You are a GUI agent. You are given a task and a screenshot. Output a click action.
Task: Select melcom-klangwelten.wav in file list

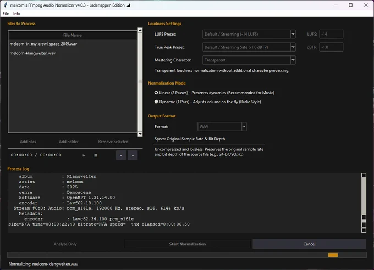(32, 53)
